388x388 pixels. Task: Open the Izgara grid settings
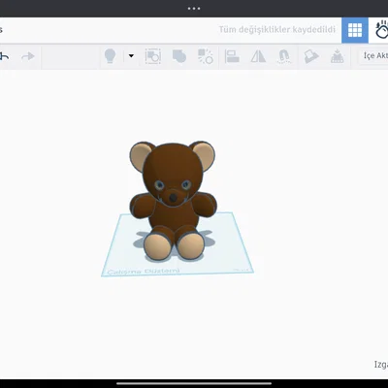(381, 365)
